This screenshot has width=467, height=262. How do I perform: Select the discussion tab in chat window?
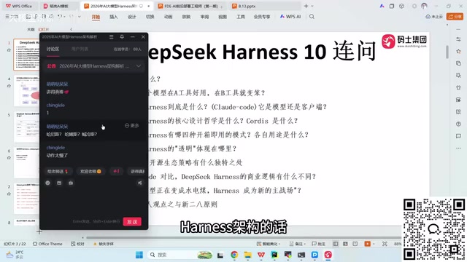[x=53, y=49]
